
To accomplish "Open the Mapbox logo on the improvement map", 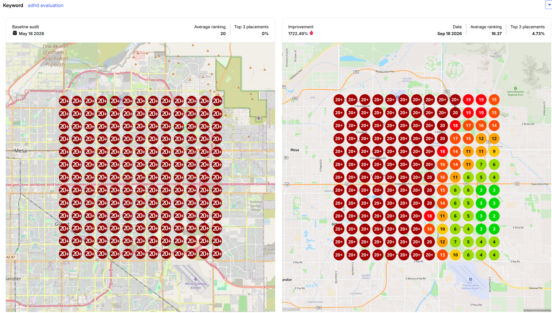I will click(x=291, y=309).
